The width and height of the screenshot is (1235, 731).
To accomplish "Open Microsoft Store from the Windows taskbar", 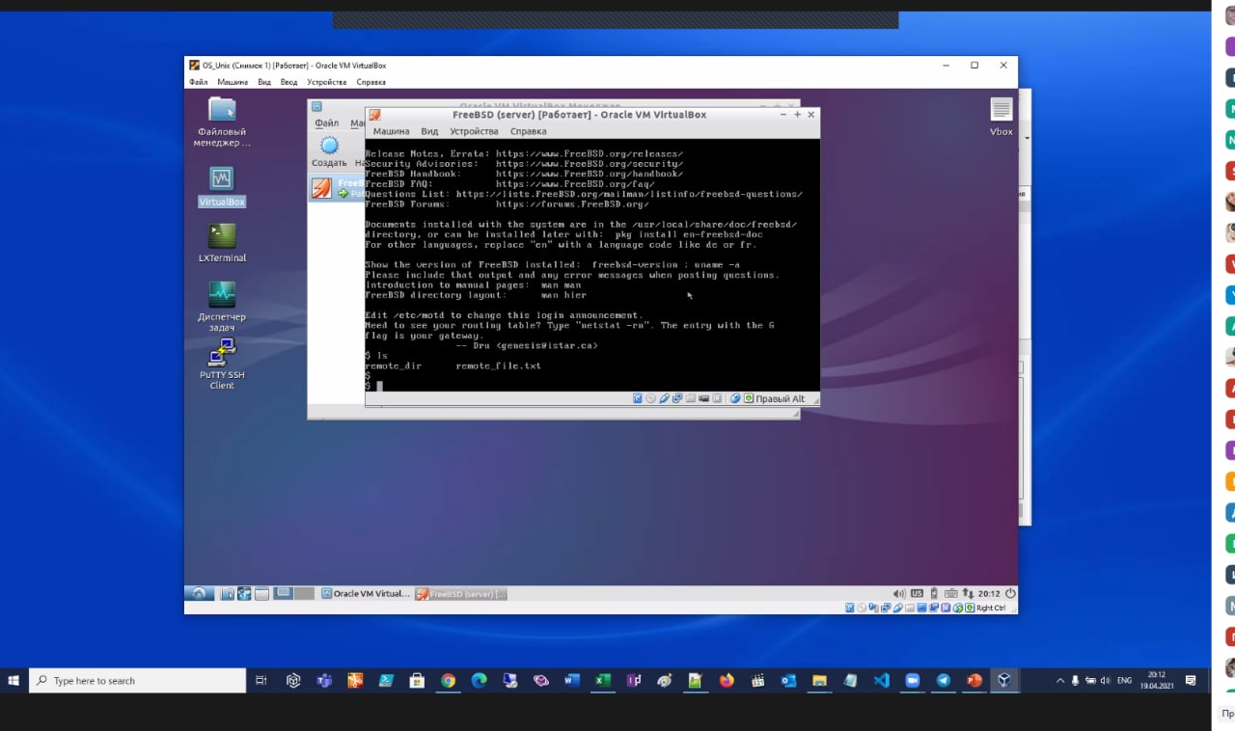I will click(417, 680).
